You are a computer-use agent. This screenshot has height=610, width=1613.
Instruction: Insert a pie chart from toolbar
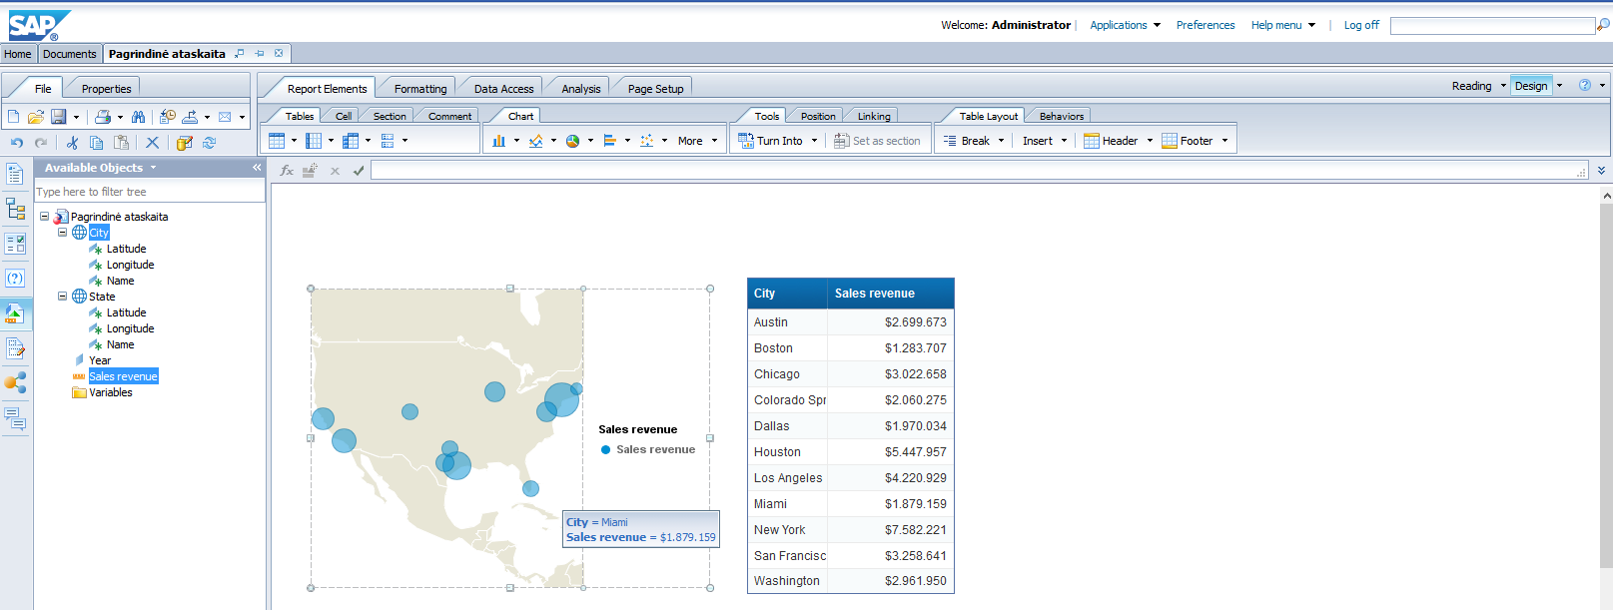pyautogui.click(x=572, y=141)
